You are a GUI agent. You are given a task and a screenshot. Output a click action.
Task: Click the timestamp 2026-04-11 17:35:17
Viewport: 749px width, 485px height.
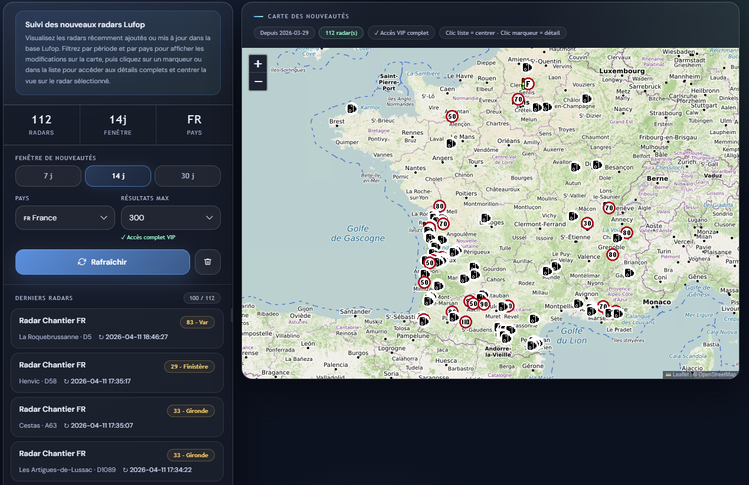[x=100, y=381]
